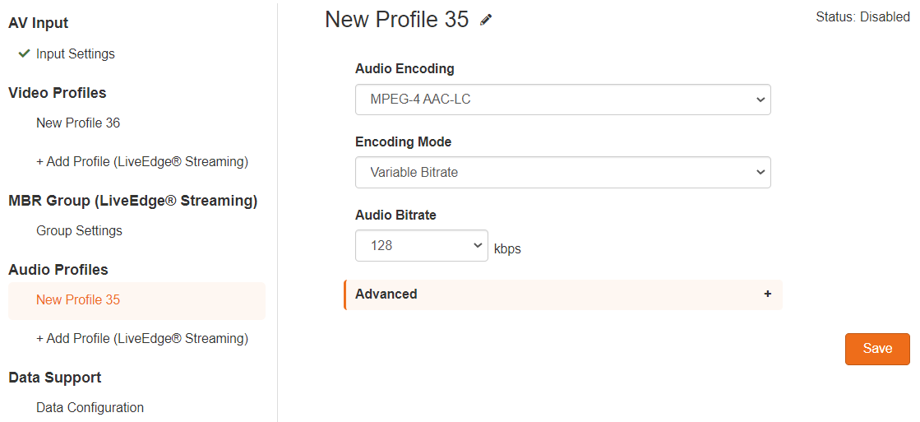
Task: Add a new video profile for LiveEdge Streaming
Action: tap(142, 161)
